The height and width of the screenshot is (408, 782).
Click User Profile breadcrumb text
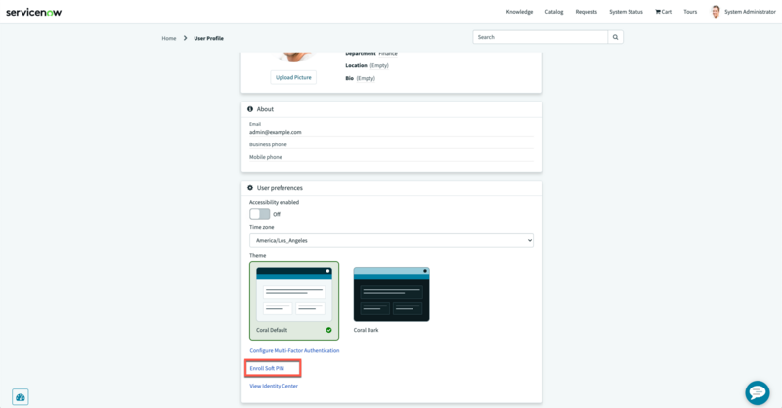[x=208, y=38]
